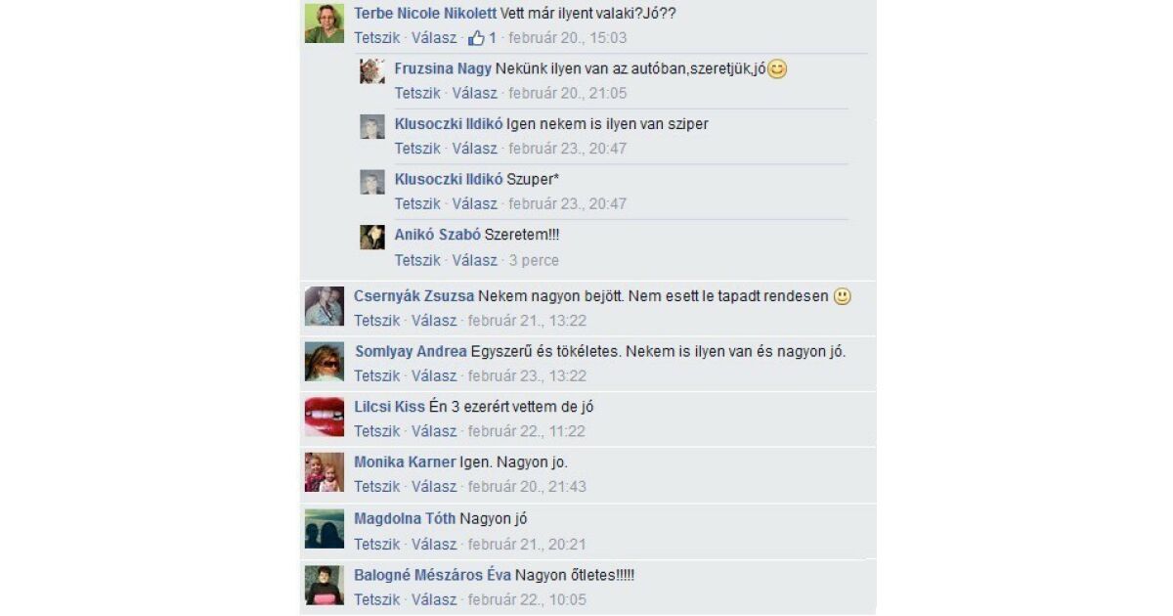Screen dimensions: 1173x616
Task: Open Fruzsina Nagy's avatar thumbnail
Action: click(x=372, y=71)
